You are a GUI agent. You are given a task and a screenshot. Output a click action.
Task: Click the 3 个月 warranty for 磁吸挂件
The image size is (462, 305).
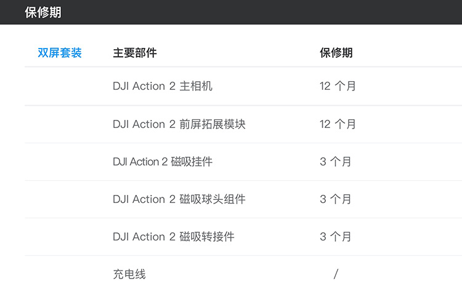[x=336, y=162]
